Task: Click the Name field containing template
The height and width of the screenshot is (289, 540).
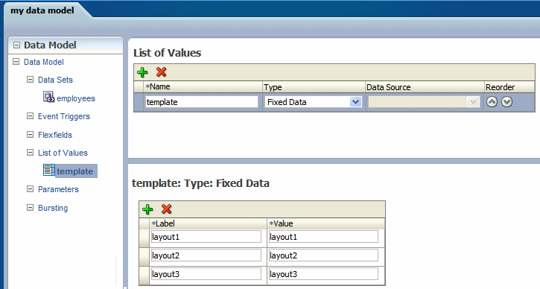Action: 202,102
